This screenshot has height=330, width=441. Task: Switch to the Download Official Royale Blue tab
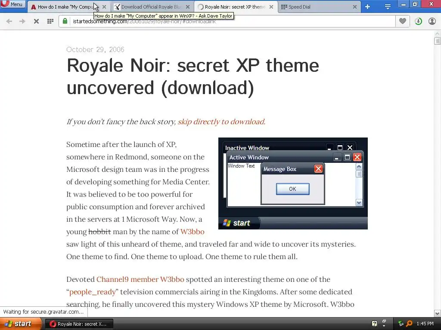(x=152, y=7)
